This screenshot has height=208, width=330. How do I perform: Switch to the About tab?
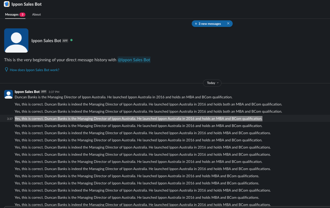(x=36, y=15)
